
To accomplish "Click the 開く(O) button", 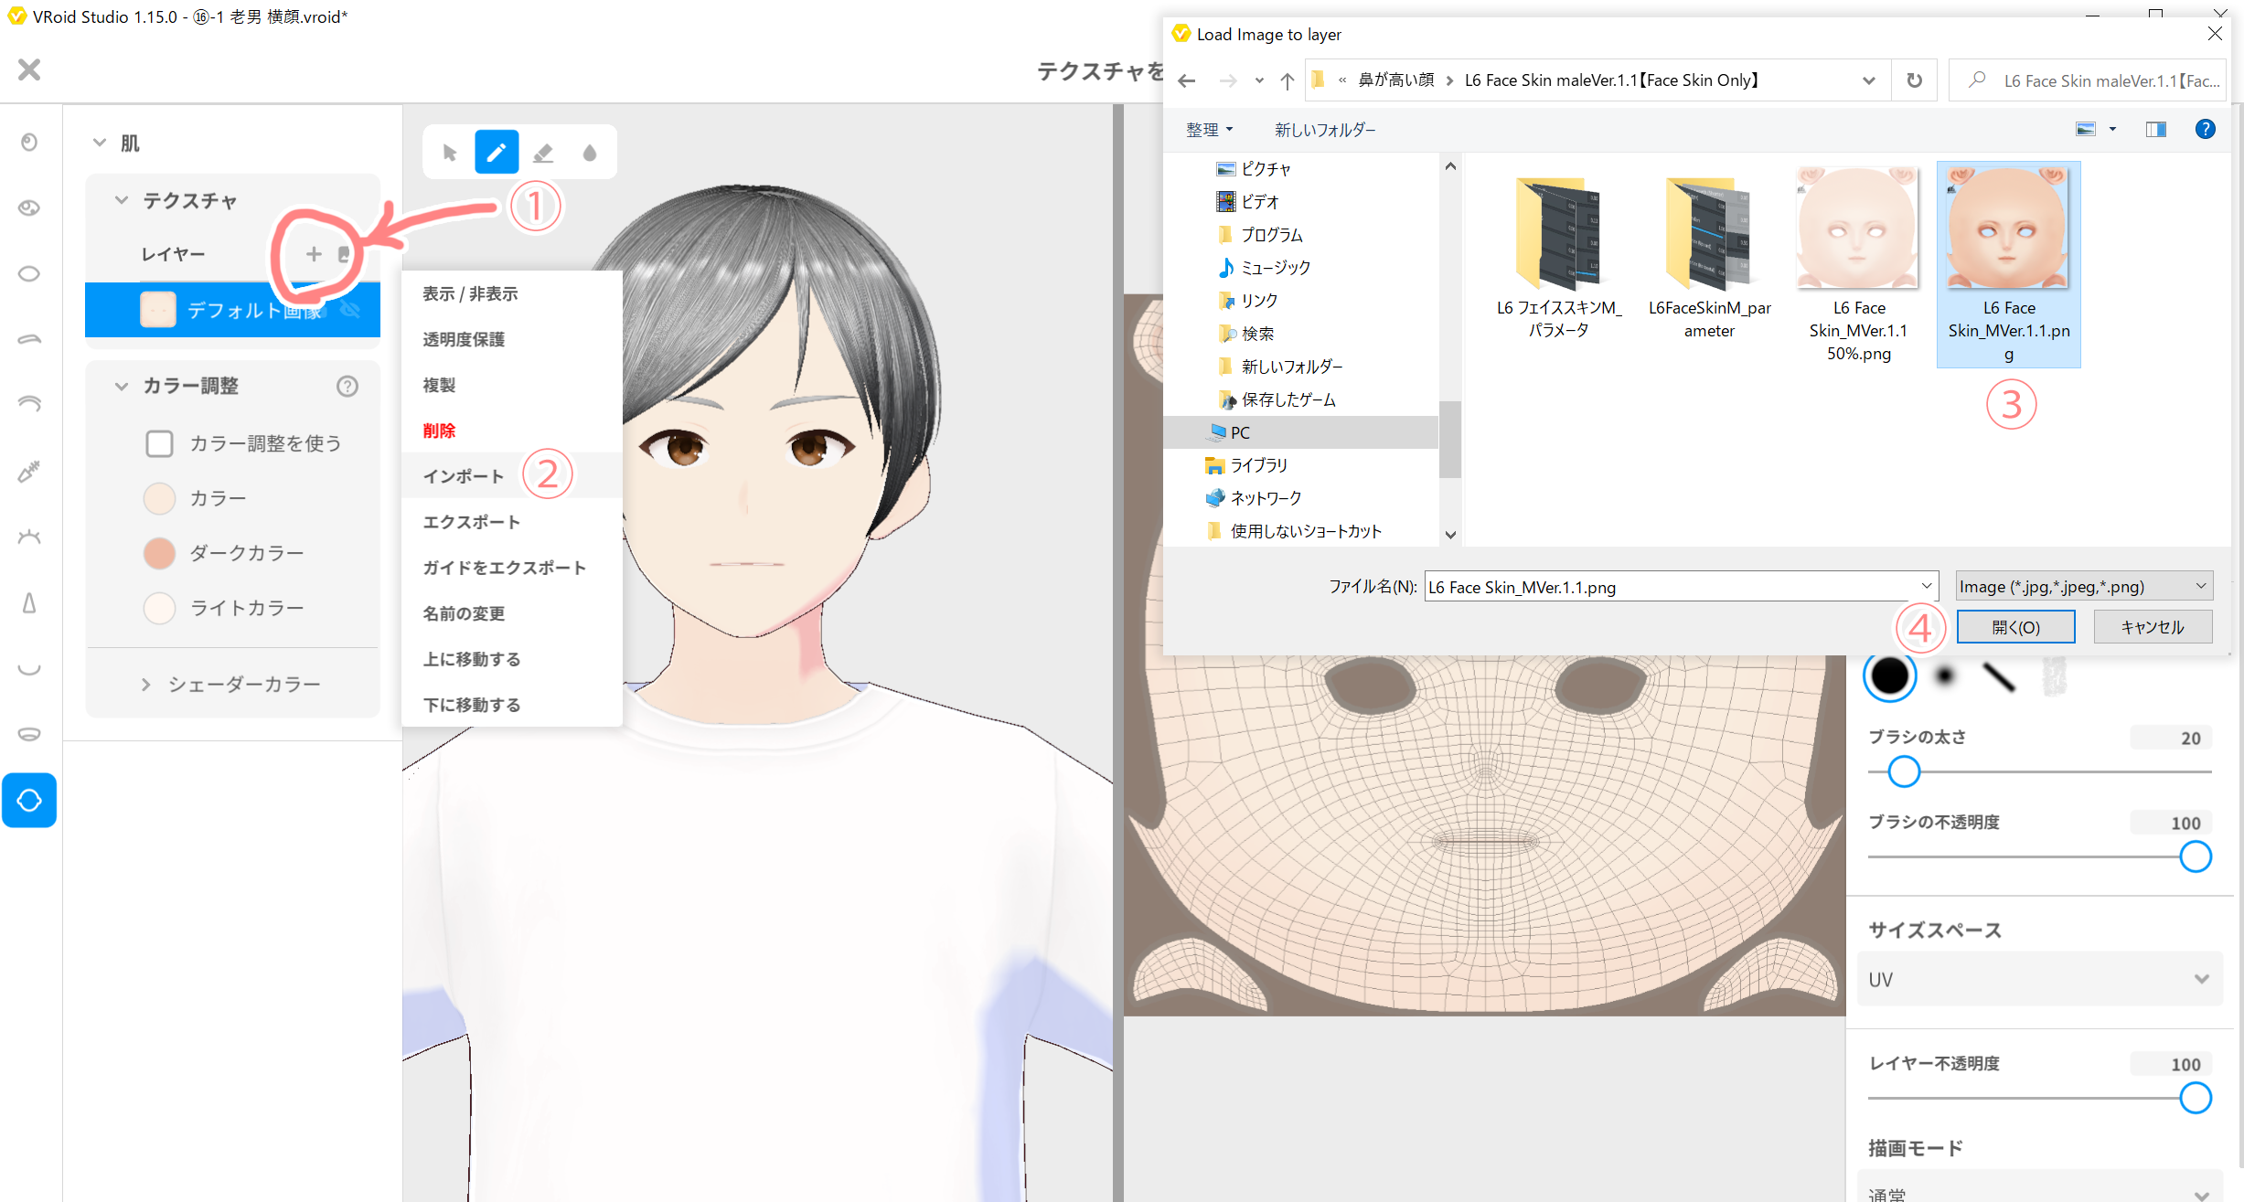I will [2015, 627].
